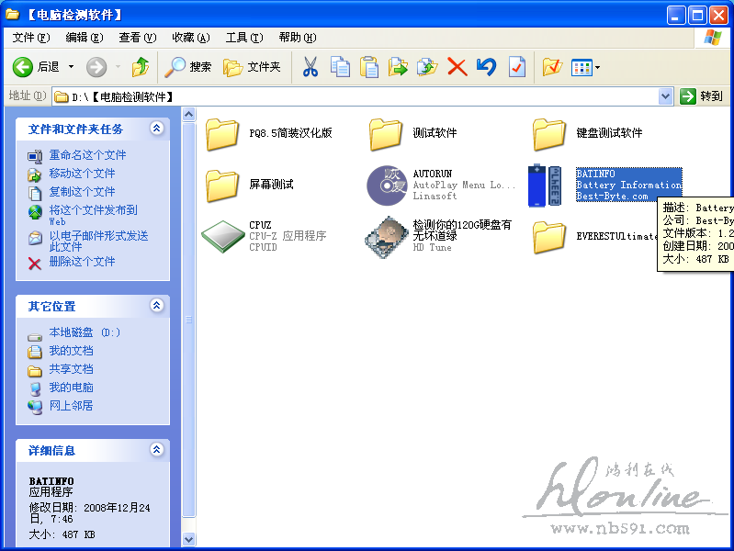This screenshot has width=734, height=551.
Task: Click the Properties icon with red checkmark
Action: (x=517, y=67)
